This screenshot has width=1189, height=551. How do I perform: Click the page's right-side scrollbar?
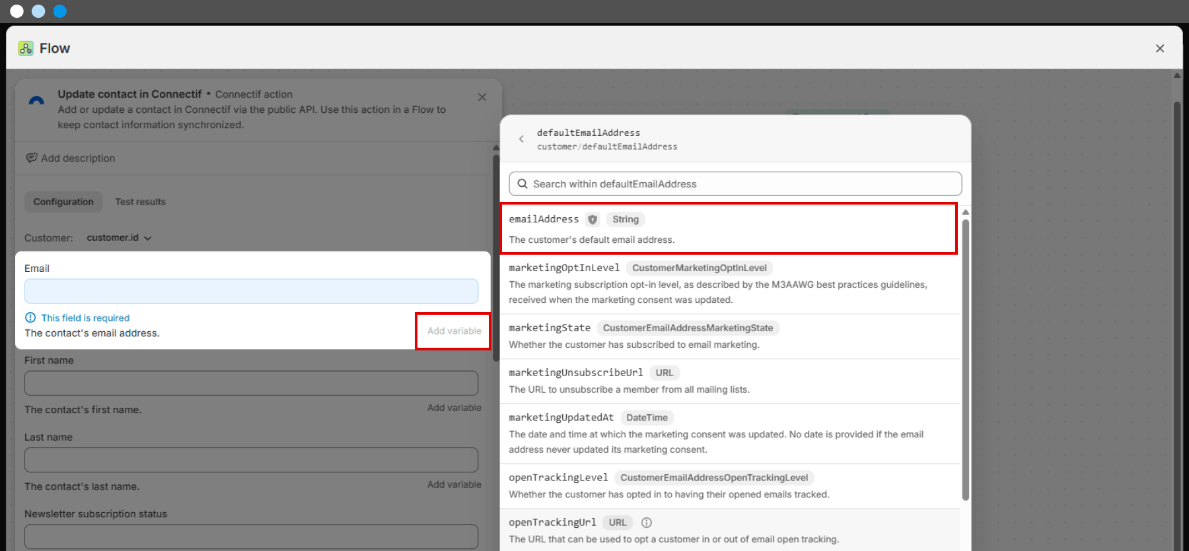point(1177,327)
